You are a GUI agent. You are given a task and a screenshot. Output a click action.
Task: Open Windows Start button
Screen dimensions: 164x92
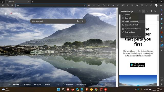pos(59,89)
